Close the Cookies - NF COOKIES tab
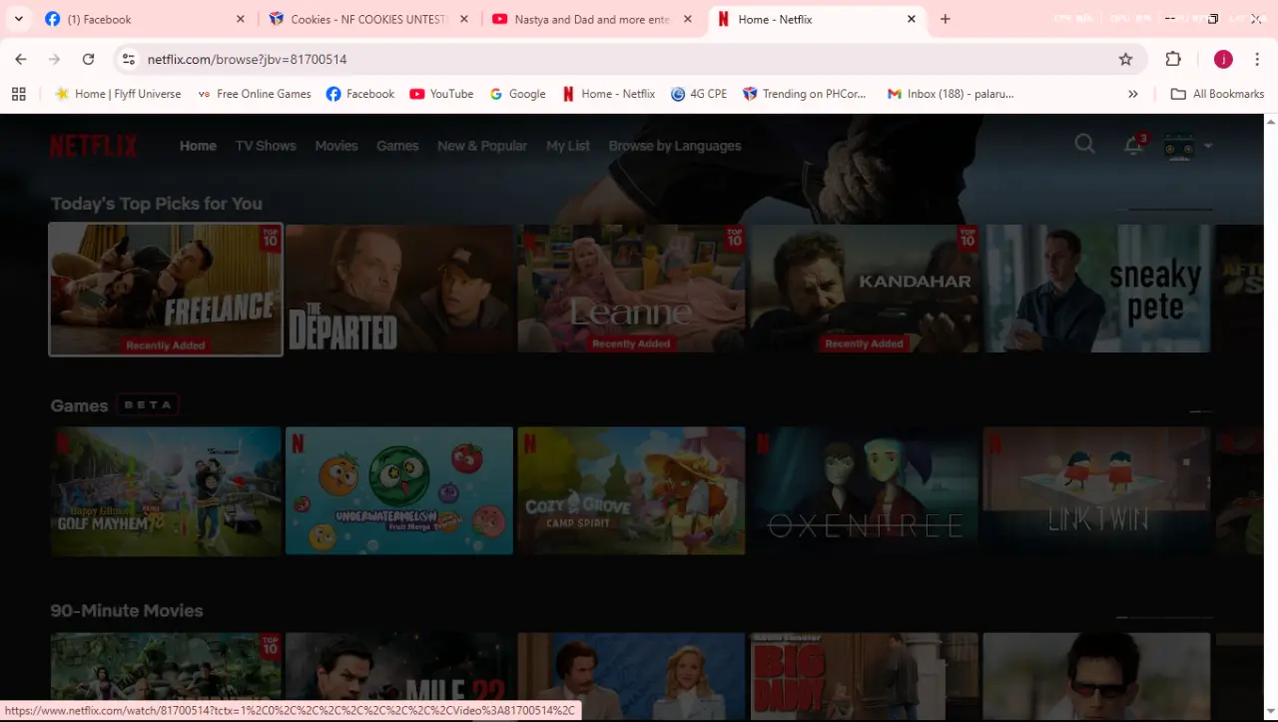The image size is (1278, 722). (465, 19)
